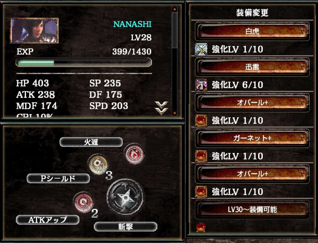Tap the red fire skill icon
The width and height of the screenshot is (318, 243).
click(x=134, y=154)
